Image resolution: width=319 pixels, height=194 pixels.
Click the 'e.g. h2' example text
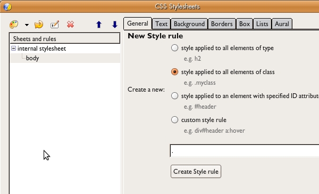192,59
